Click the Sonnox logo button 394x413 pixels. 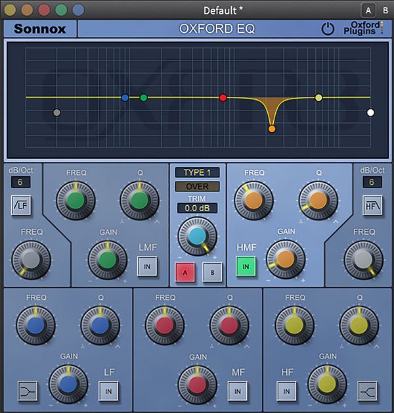pos(40,28)
